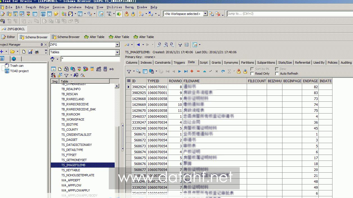The width and height of the screenshot is (353, 198).
Task: Click the new file icon in Project Manager
Action: click(24, 52)
